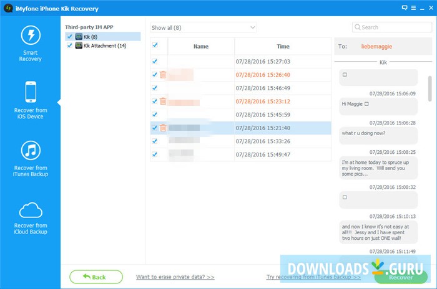
Task: Open 'Want to erase private data?' link
Action: pyautogui.click(x=175, y=277)
